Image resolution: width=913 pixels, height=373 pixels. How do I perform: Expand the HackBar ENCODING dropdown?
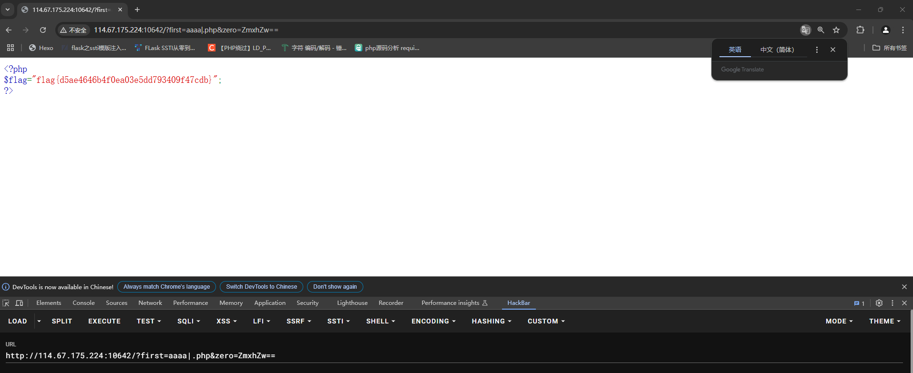433,321
